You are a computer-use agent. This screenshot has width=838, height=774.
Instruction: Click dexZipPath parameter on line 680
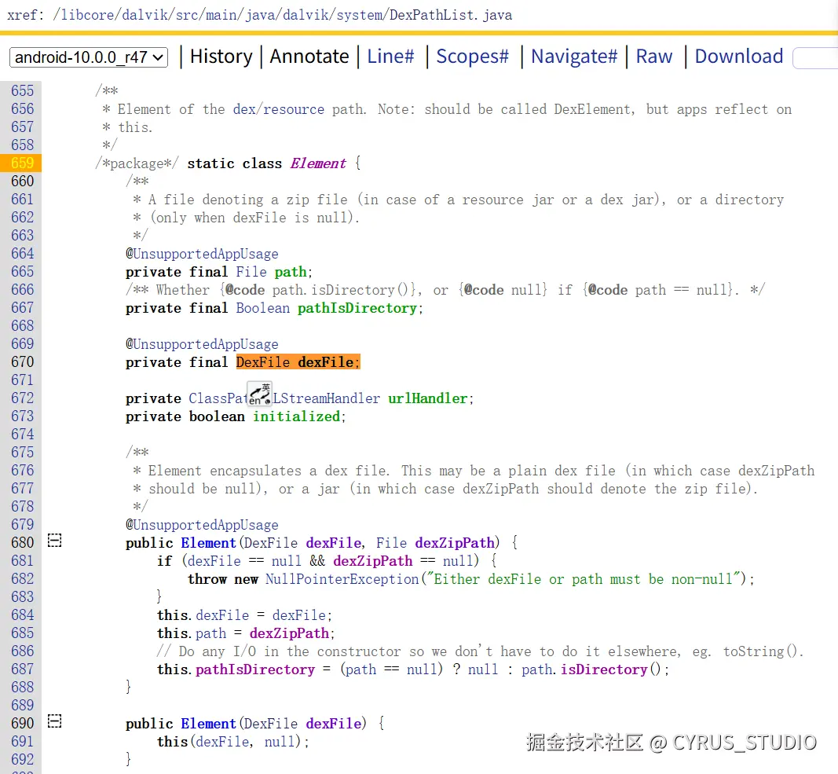pos(456,543)
